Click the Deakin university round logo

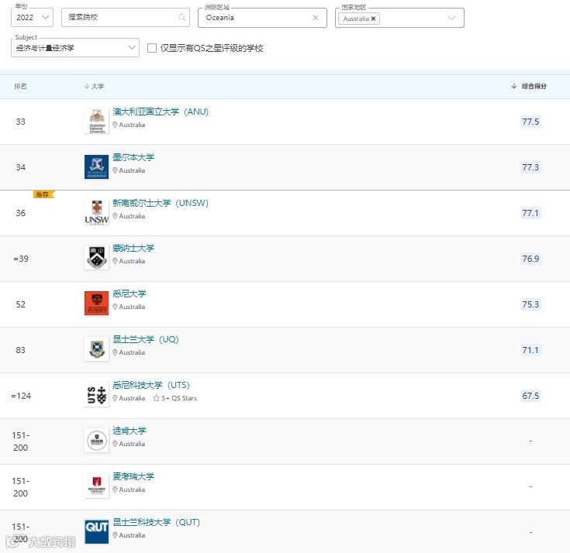96,441
